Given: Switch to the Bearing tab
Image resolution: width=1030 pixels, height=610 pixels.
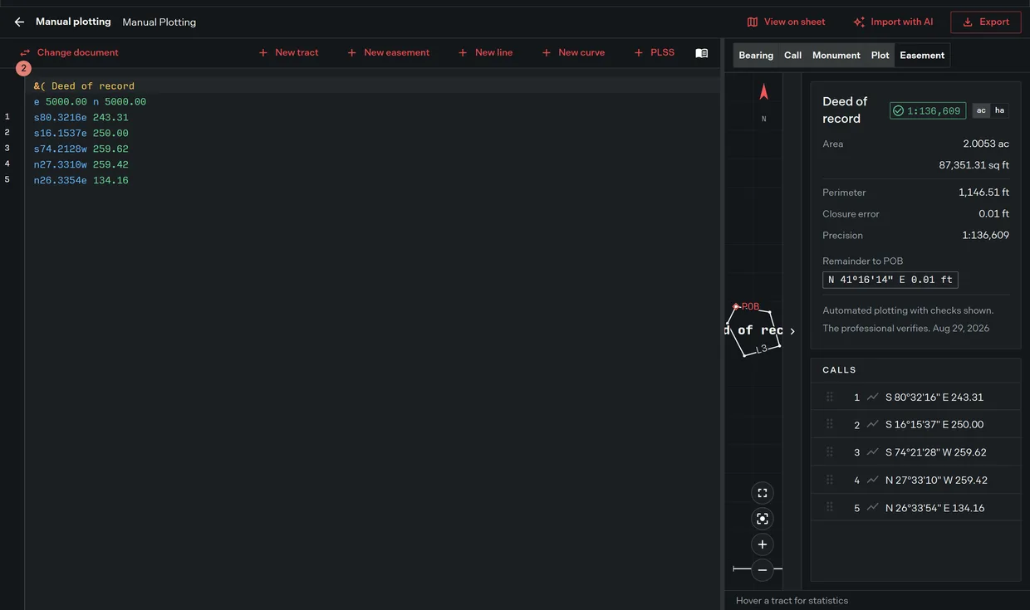Looking at the screenshot, I should point(756,56).
